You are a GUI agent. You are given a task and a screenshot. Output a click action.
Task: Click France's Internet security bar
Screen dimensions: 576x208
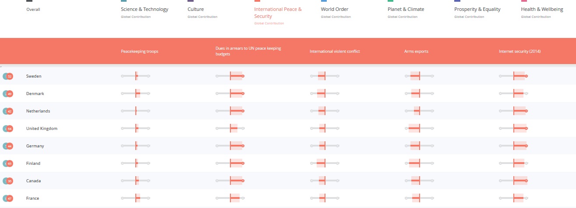point(514,198)
